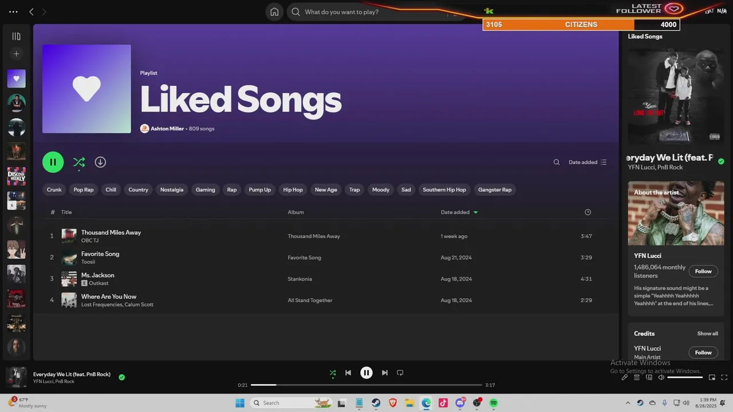Follow YFN Lucci in About the artist

click(x=703, y=271)
